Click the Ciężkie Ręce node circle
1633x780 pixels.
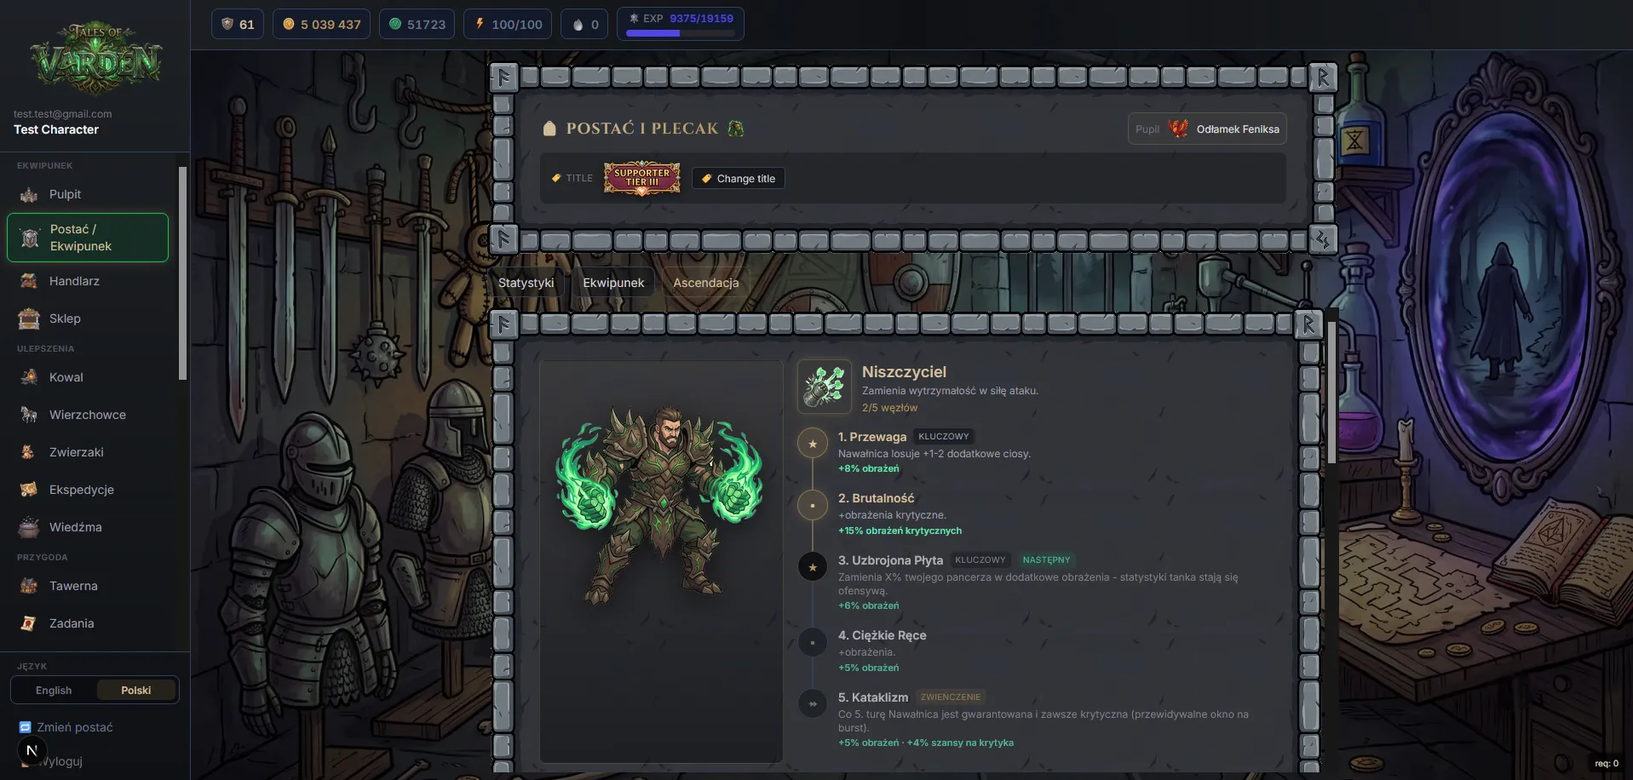coord(813,642)
